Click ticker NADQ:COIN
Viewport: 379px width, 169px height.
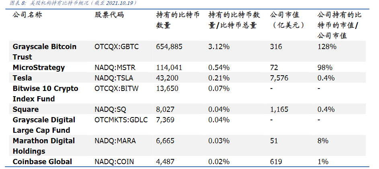tap(114, 161)
